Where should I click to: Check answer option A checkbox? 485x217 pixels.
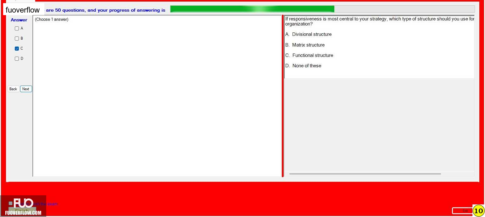coord(17,28)
